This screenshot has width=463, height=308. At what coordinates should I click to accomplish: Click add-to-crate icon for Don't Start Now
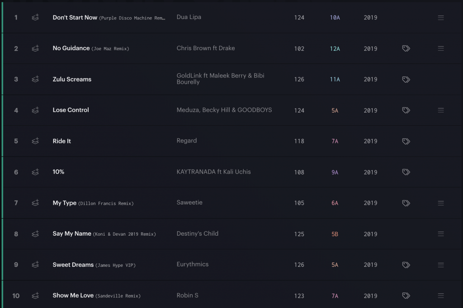[35, 18]
